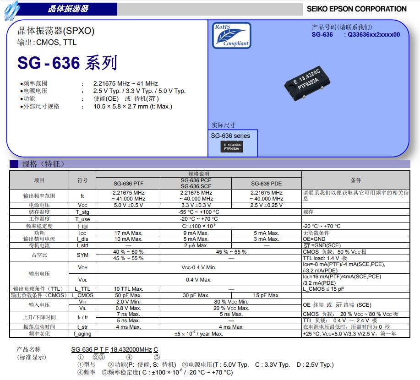420x380 pixels.
Task: Click the SG-636 PCE SG-636 SCE column header
Action: click(196, 184)
